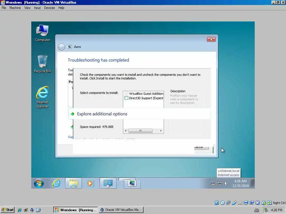Viewport: 286px width, 214px height.
Task: Click the USB devices pen status icon
Action: coord(234,203)
